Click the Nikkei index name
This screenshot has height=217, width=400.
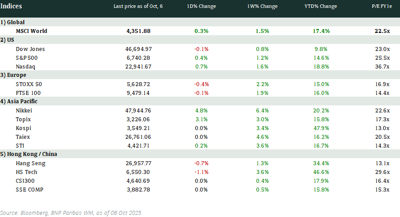pyautogui.click(x=24, y=110)
